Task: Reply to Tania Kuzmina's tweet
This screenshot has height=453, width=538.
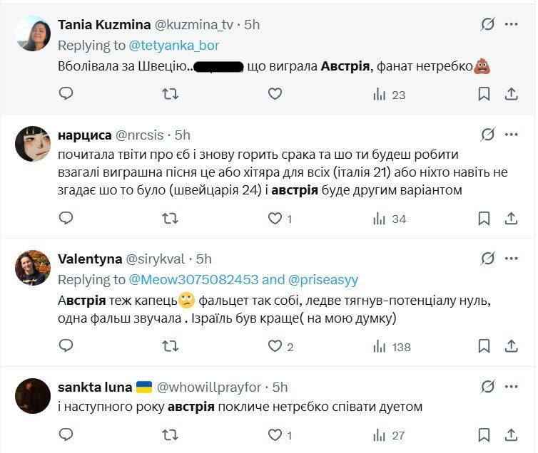Action: [x=66, y=94]
